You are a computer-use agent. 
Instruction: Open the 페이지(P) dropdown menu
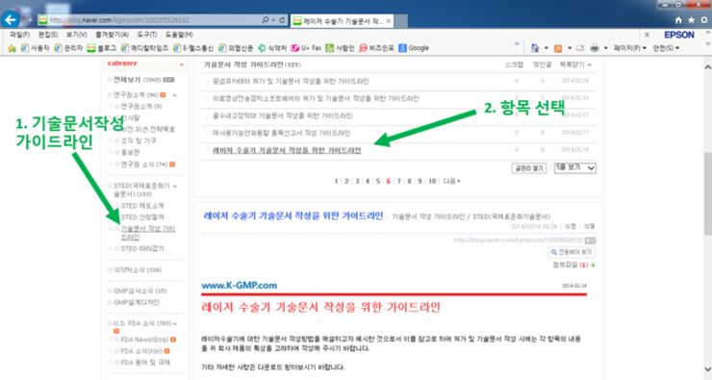coord(630,48)
